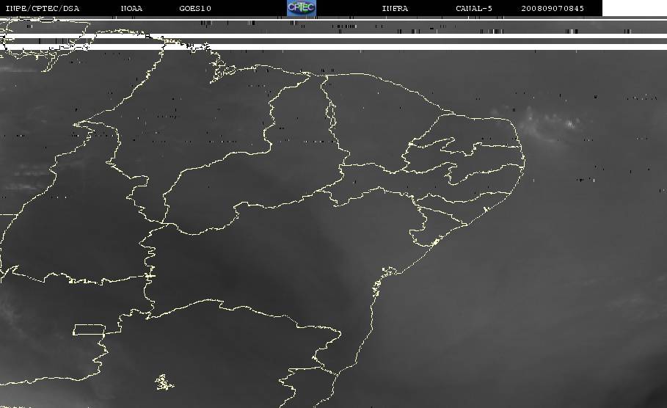Click the CANAL-5 channel label

pyautogui.click(x=474, y=9)
